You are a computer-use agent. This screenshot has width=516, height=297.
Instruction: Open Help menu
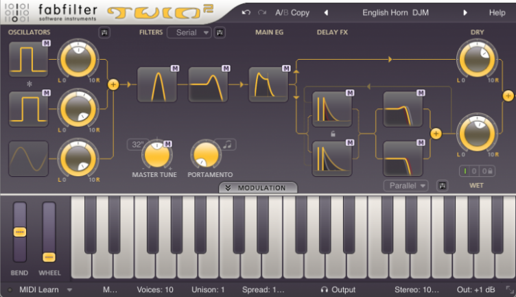(x=497, y=12)
